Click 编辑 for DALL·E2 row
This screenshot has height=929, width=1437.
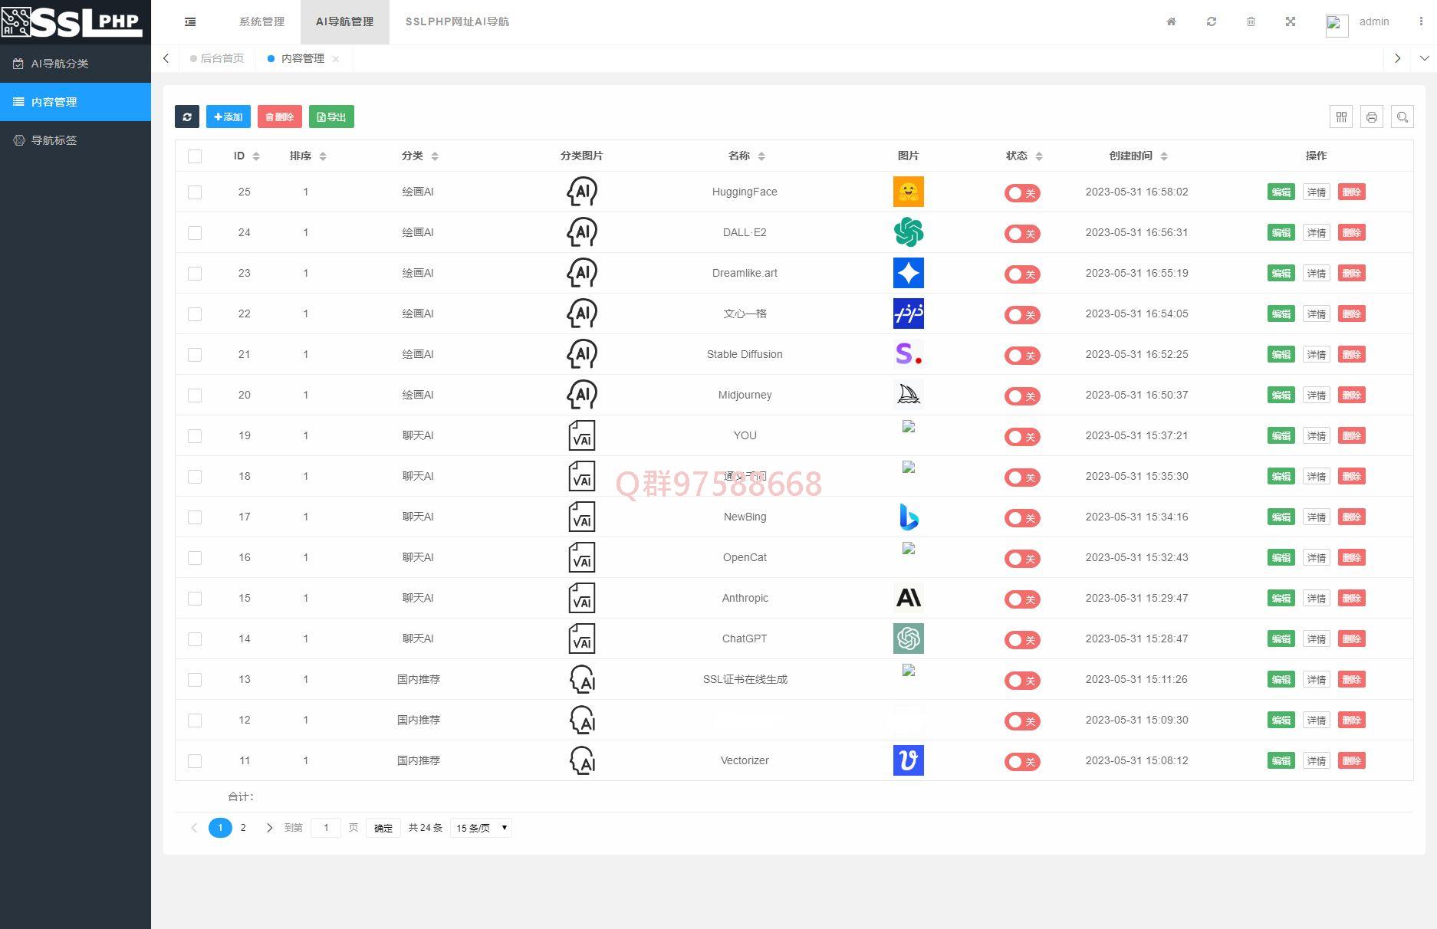[1281, 232]
